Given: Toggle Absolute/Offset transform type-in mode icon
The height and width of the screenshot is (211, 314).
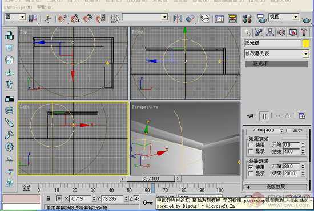Looking at the screenshot, I should tap(59, 198).
